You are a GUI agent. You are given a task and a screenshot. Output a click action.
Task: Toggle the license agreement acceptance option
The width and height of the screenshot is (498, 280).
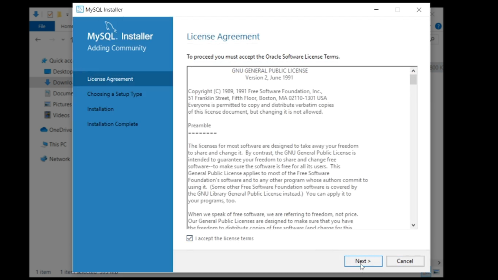tap(189, 238)
